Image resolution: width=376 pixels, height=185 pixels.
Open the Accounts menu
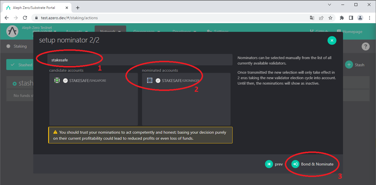tap(77, 32)
